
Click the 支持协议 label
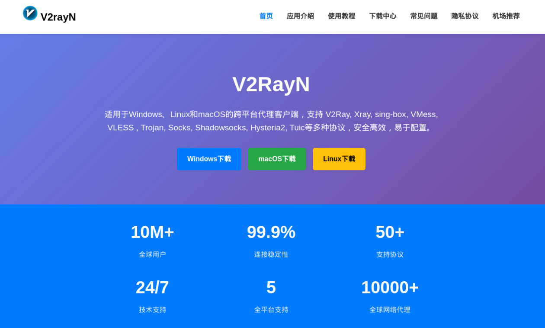[x=390, y=254]
